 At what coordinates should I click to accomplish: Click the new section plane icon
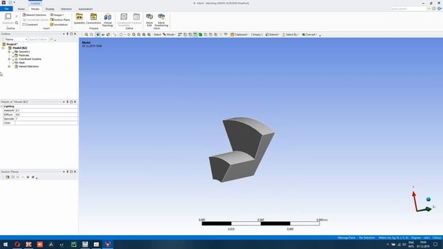tap(8, 177)
